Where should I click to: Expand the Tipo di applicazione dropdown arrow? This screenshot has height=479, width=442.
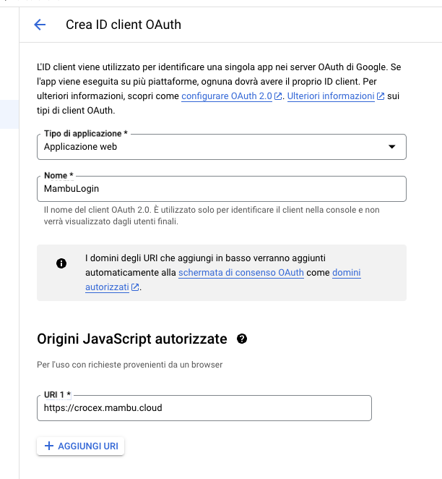pyautogui.click(x=392, y=147)
